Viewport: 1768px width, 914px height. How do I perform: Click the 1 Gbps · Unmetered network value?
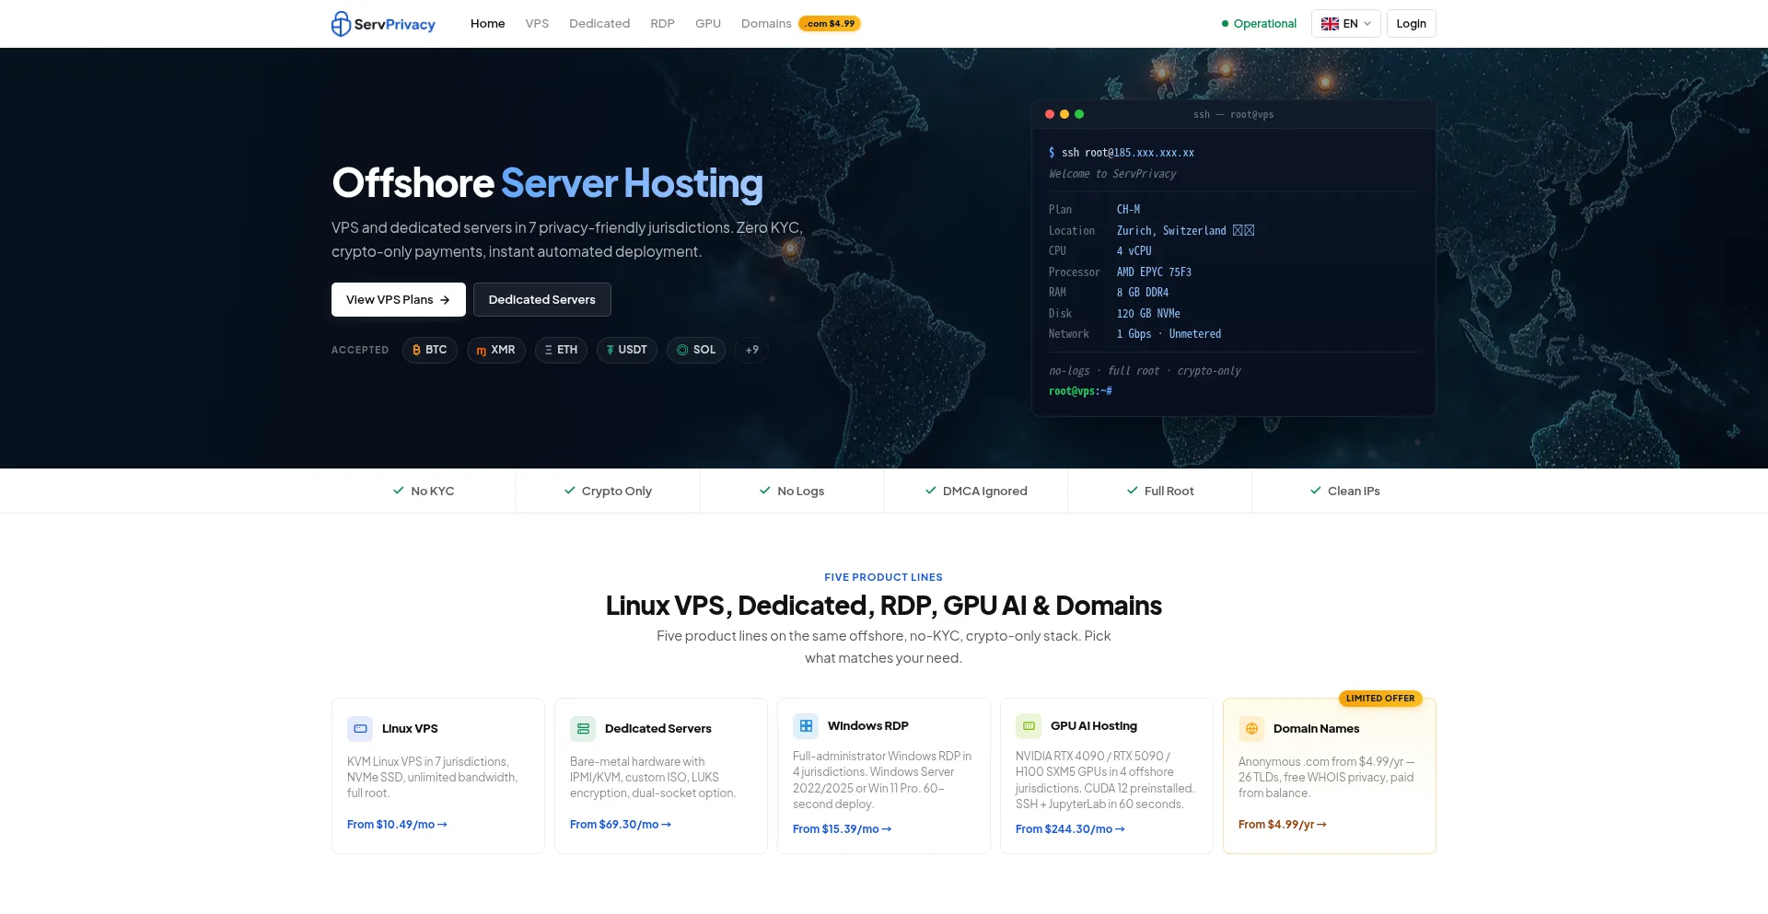click(x=1169, y=334)
